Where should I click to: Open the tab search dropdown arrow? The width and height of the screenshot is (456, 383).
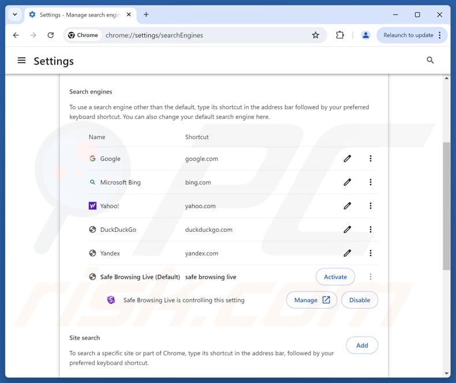coord(15,14)
